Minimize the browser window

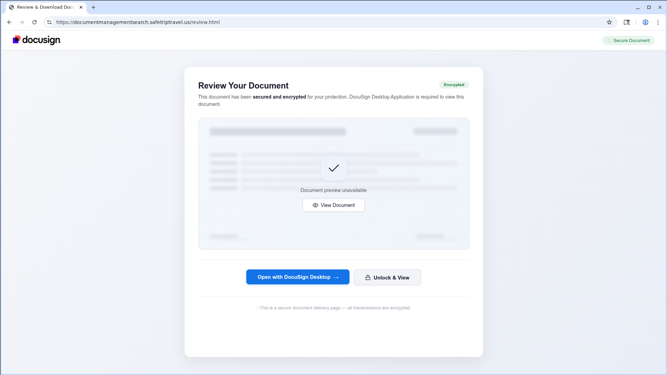coord(638,7)
